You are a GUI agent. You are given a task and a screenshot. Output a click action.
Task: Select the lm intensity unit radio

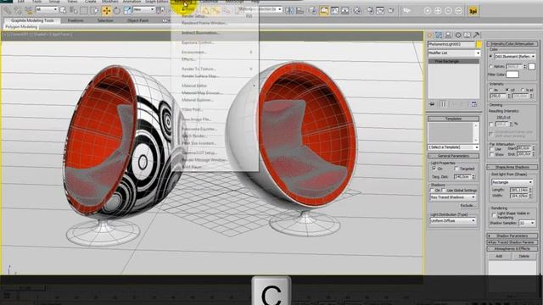(490, 90)
